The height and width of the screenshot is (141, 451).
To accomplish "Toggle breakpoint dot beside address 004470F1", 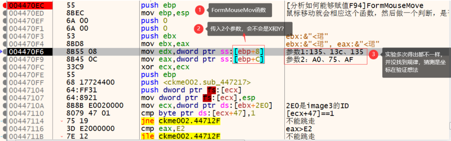I will pyautogui.click(x=4, y=28).
